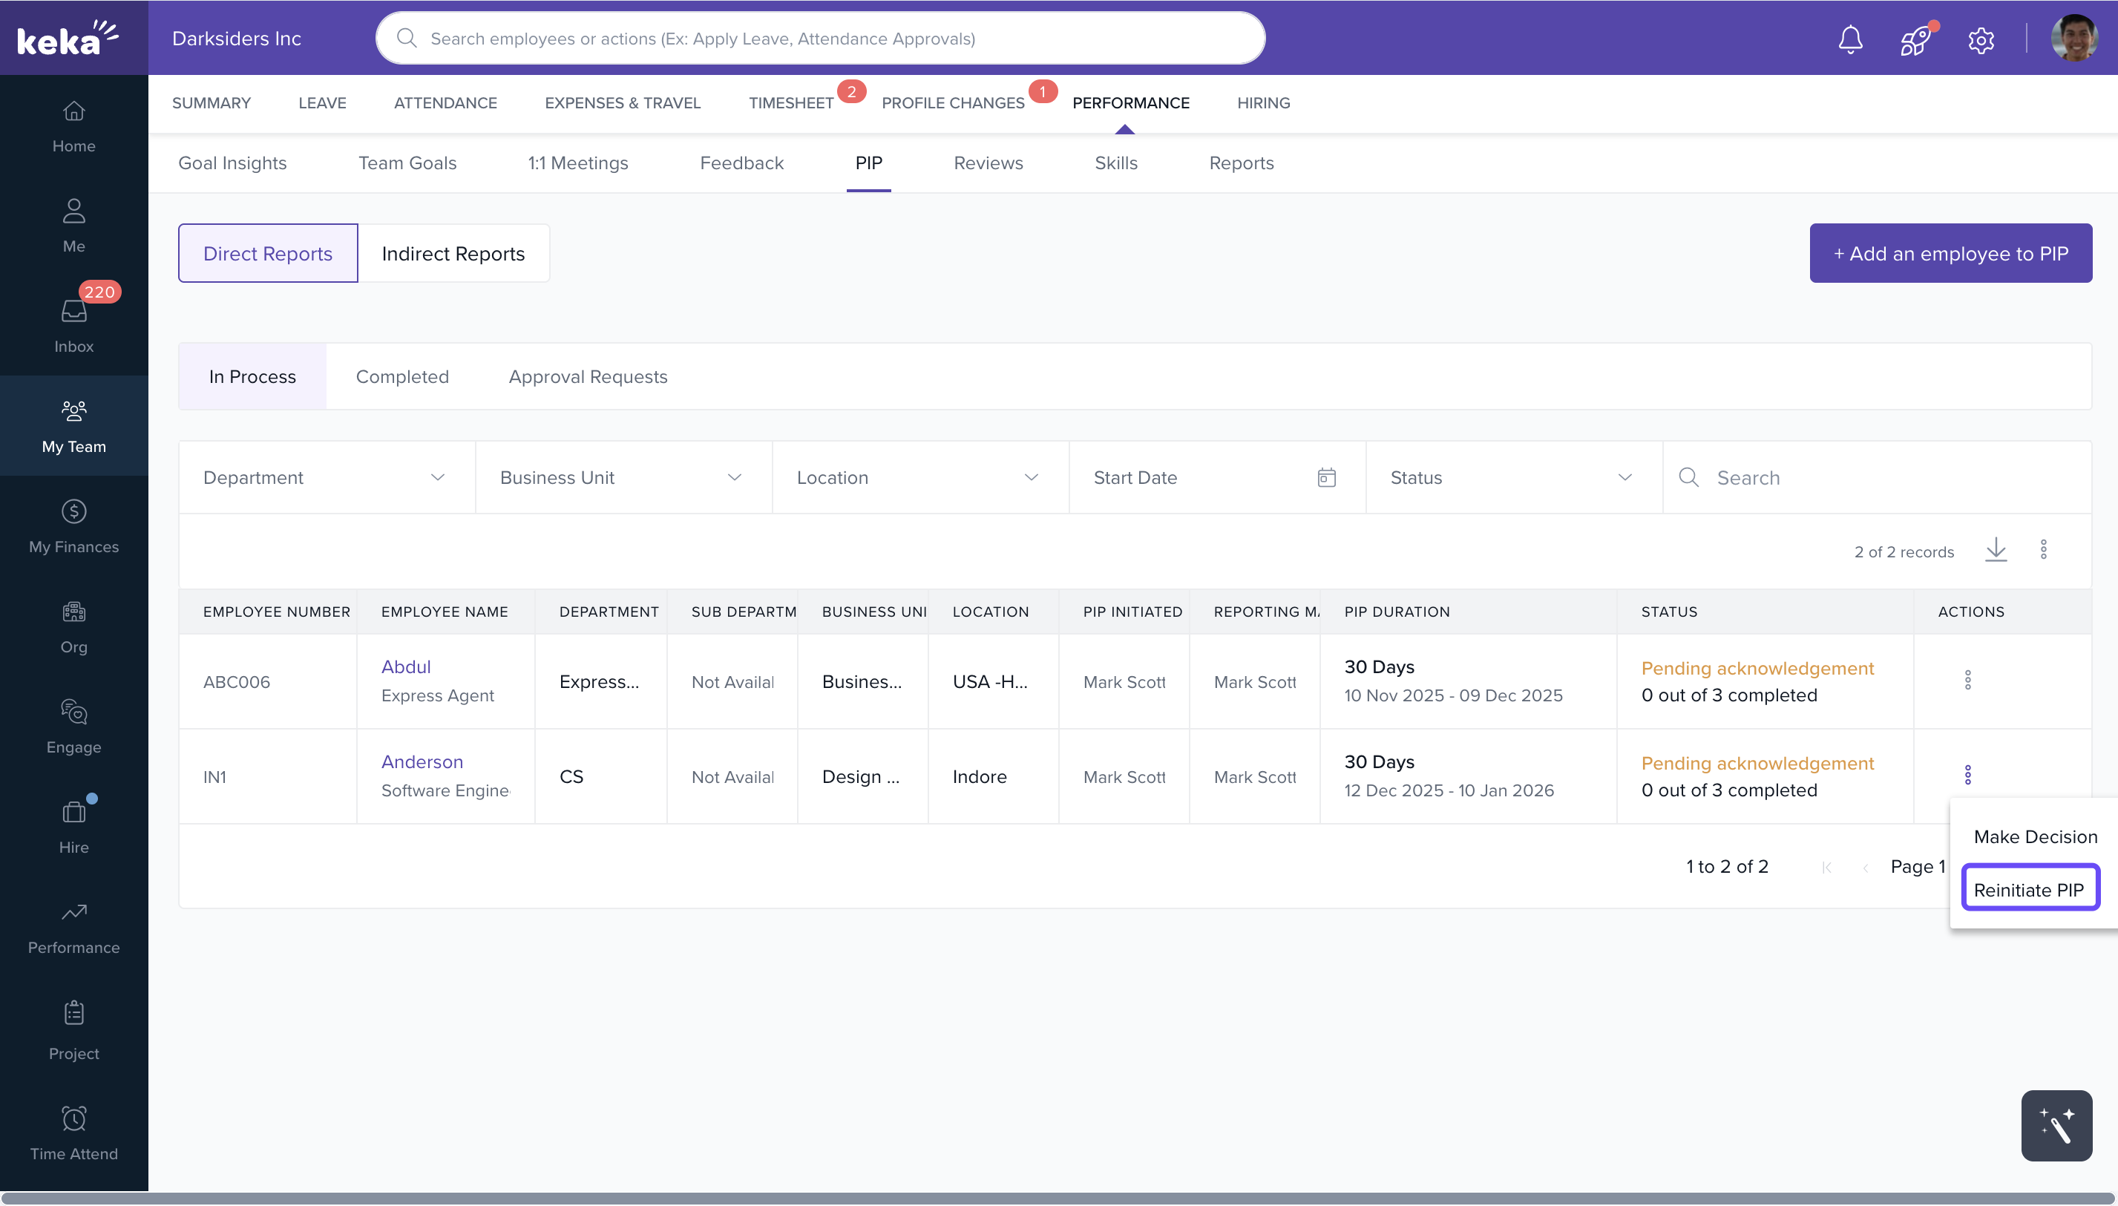The height and width of the screenshot is (1206, 2118).
Task: Expand the Status filter dropdown
Action: pos(1512,478)
